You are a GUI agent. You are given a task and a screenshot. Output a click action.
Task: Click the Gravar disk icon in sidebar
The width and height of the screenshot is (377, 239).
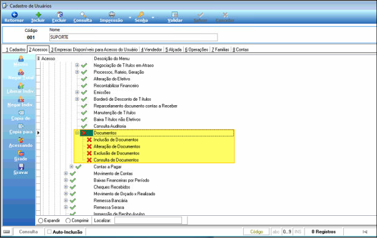[x=21, y=166]
